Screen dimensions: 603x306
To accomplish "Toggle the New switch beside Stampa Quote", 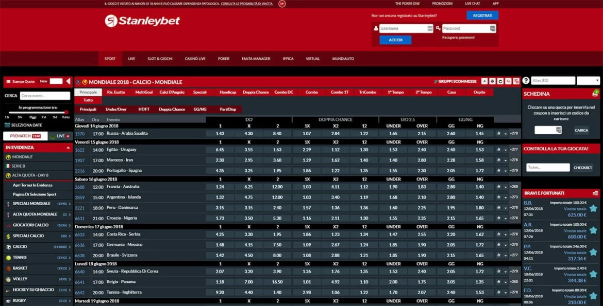I will (56, 81).
